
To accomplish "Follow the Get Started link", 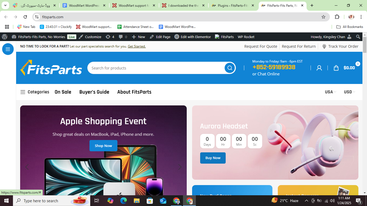I will point(137,46).
